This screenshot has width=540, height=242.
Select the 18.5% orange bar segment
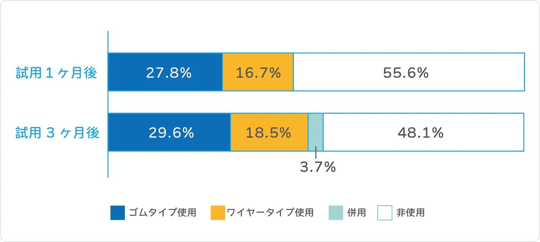[269, 143]
